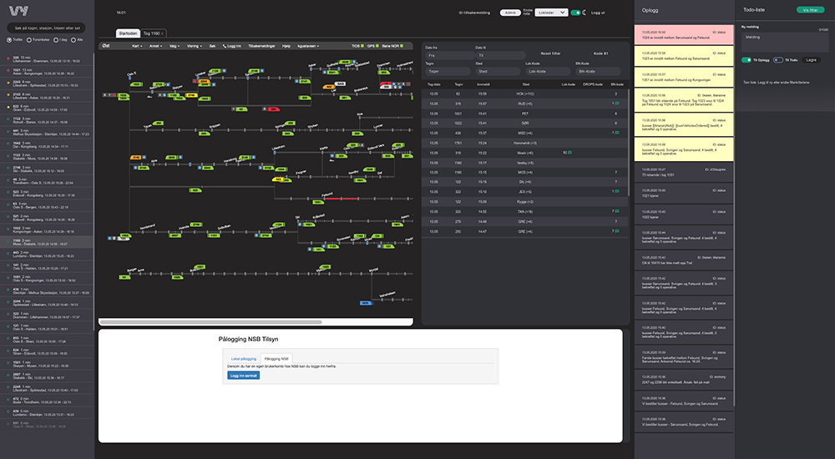Image resolution: width=835 pixels, height=459 pixels.
Task: Close the Tog 1160 tab with its x
Action: tap(163, 33)
